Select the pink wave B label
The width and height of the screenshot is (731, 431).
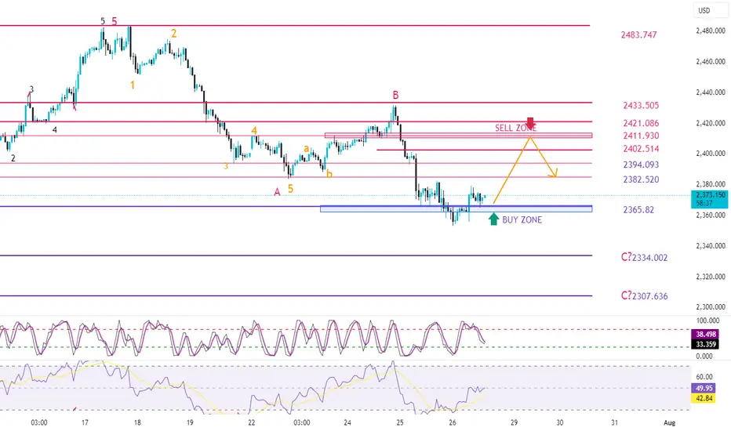(395, 96)
